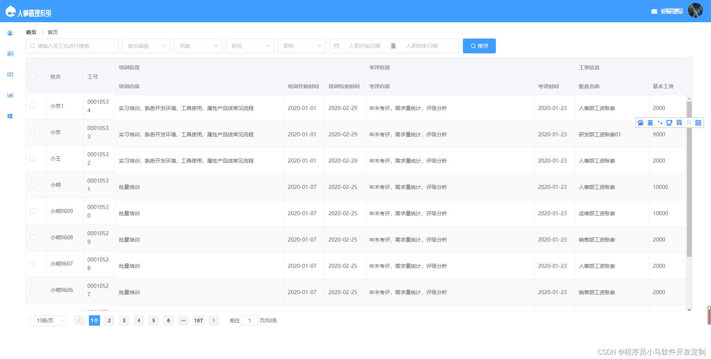
Task: Click the calendar icon in date range
Action: pos(336,46)
